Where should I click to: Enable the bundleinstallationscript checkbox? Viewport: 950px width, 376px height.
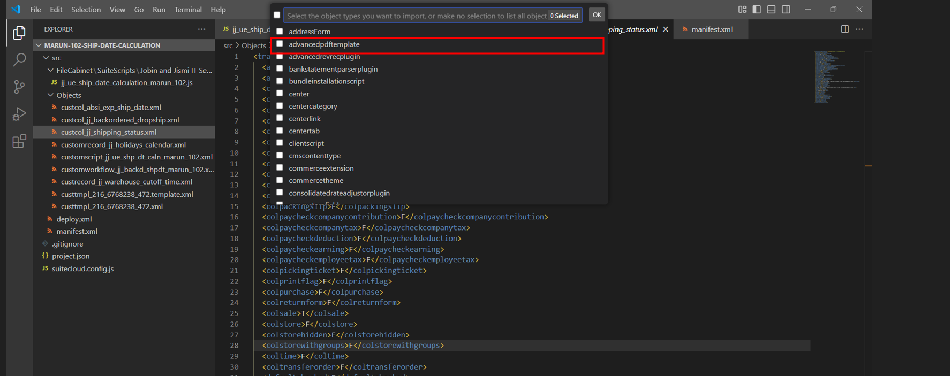click(x=280, y=81)
